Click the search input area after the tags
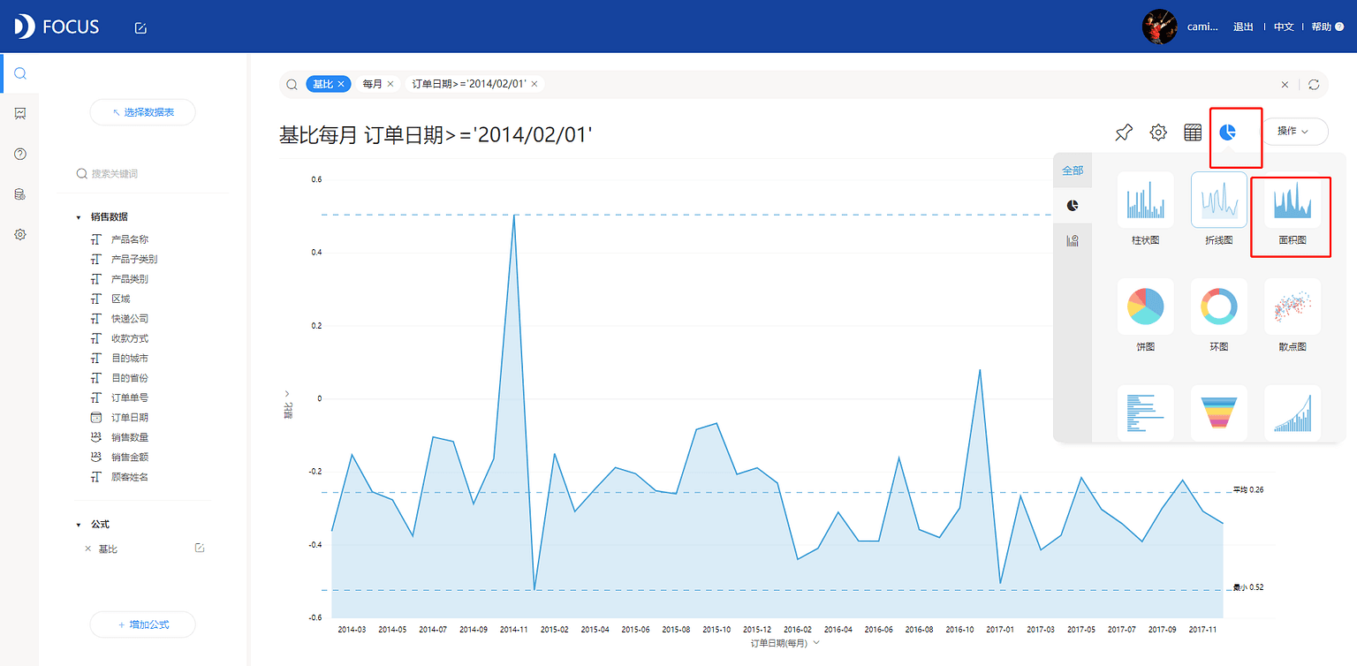This screenshot has width=1357, height=666. 910,84
